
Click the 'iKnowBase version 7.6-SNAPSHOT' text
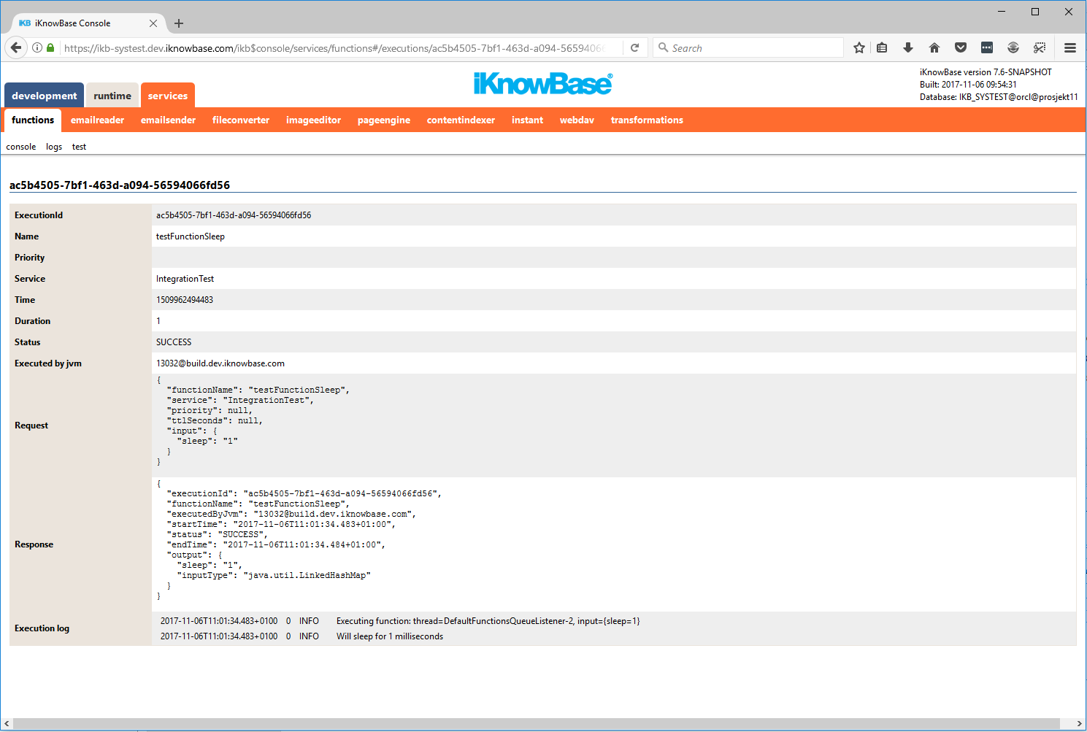986,72
